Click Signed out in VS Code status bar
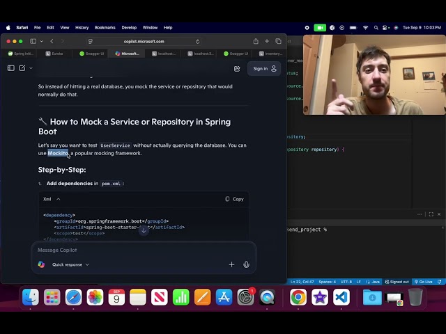The height and width of the screenshot is (334, 446). tap(397, 282)
